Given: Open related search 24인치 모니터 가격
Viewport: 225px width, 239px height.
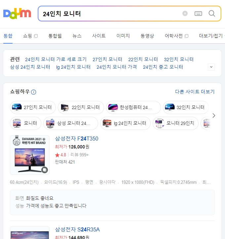Looking at the screenshot, I should coord(117,67).
